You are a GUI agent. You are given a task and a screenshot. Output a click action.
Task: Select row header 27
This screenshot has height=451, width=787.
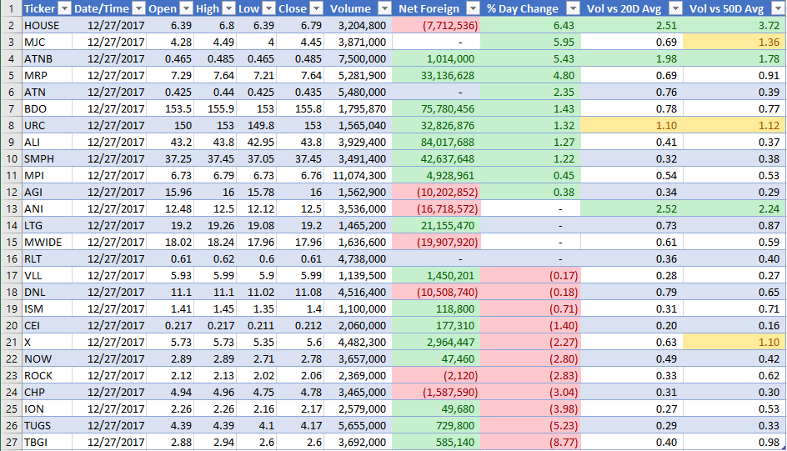(11, 442)
